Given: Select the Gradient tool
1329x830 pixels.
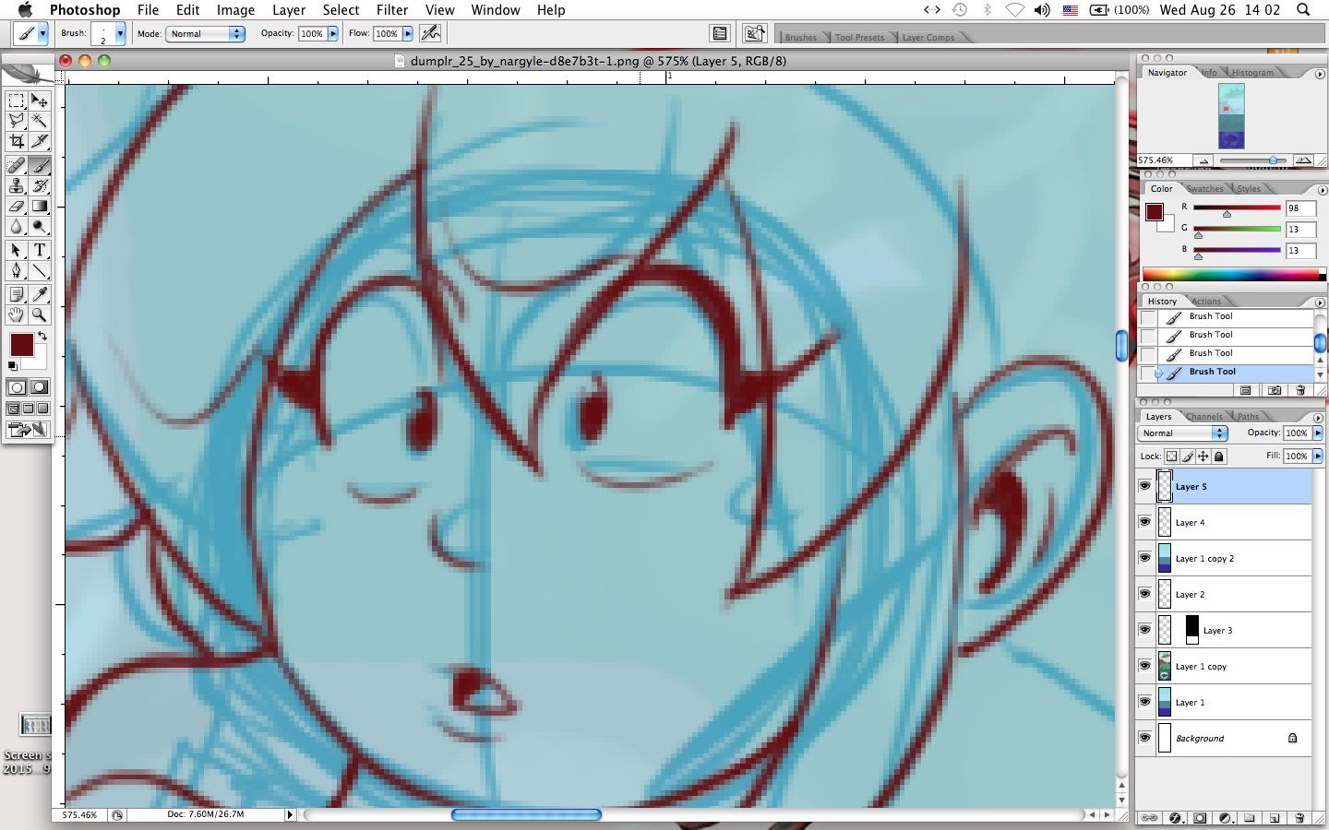Looking at the screenshot, I should (x=39, y=206).
